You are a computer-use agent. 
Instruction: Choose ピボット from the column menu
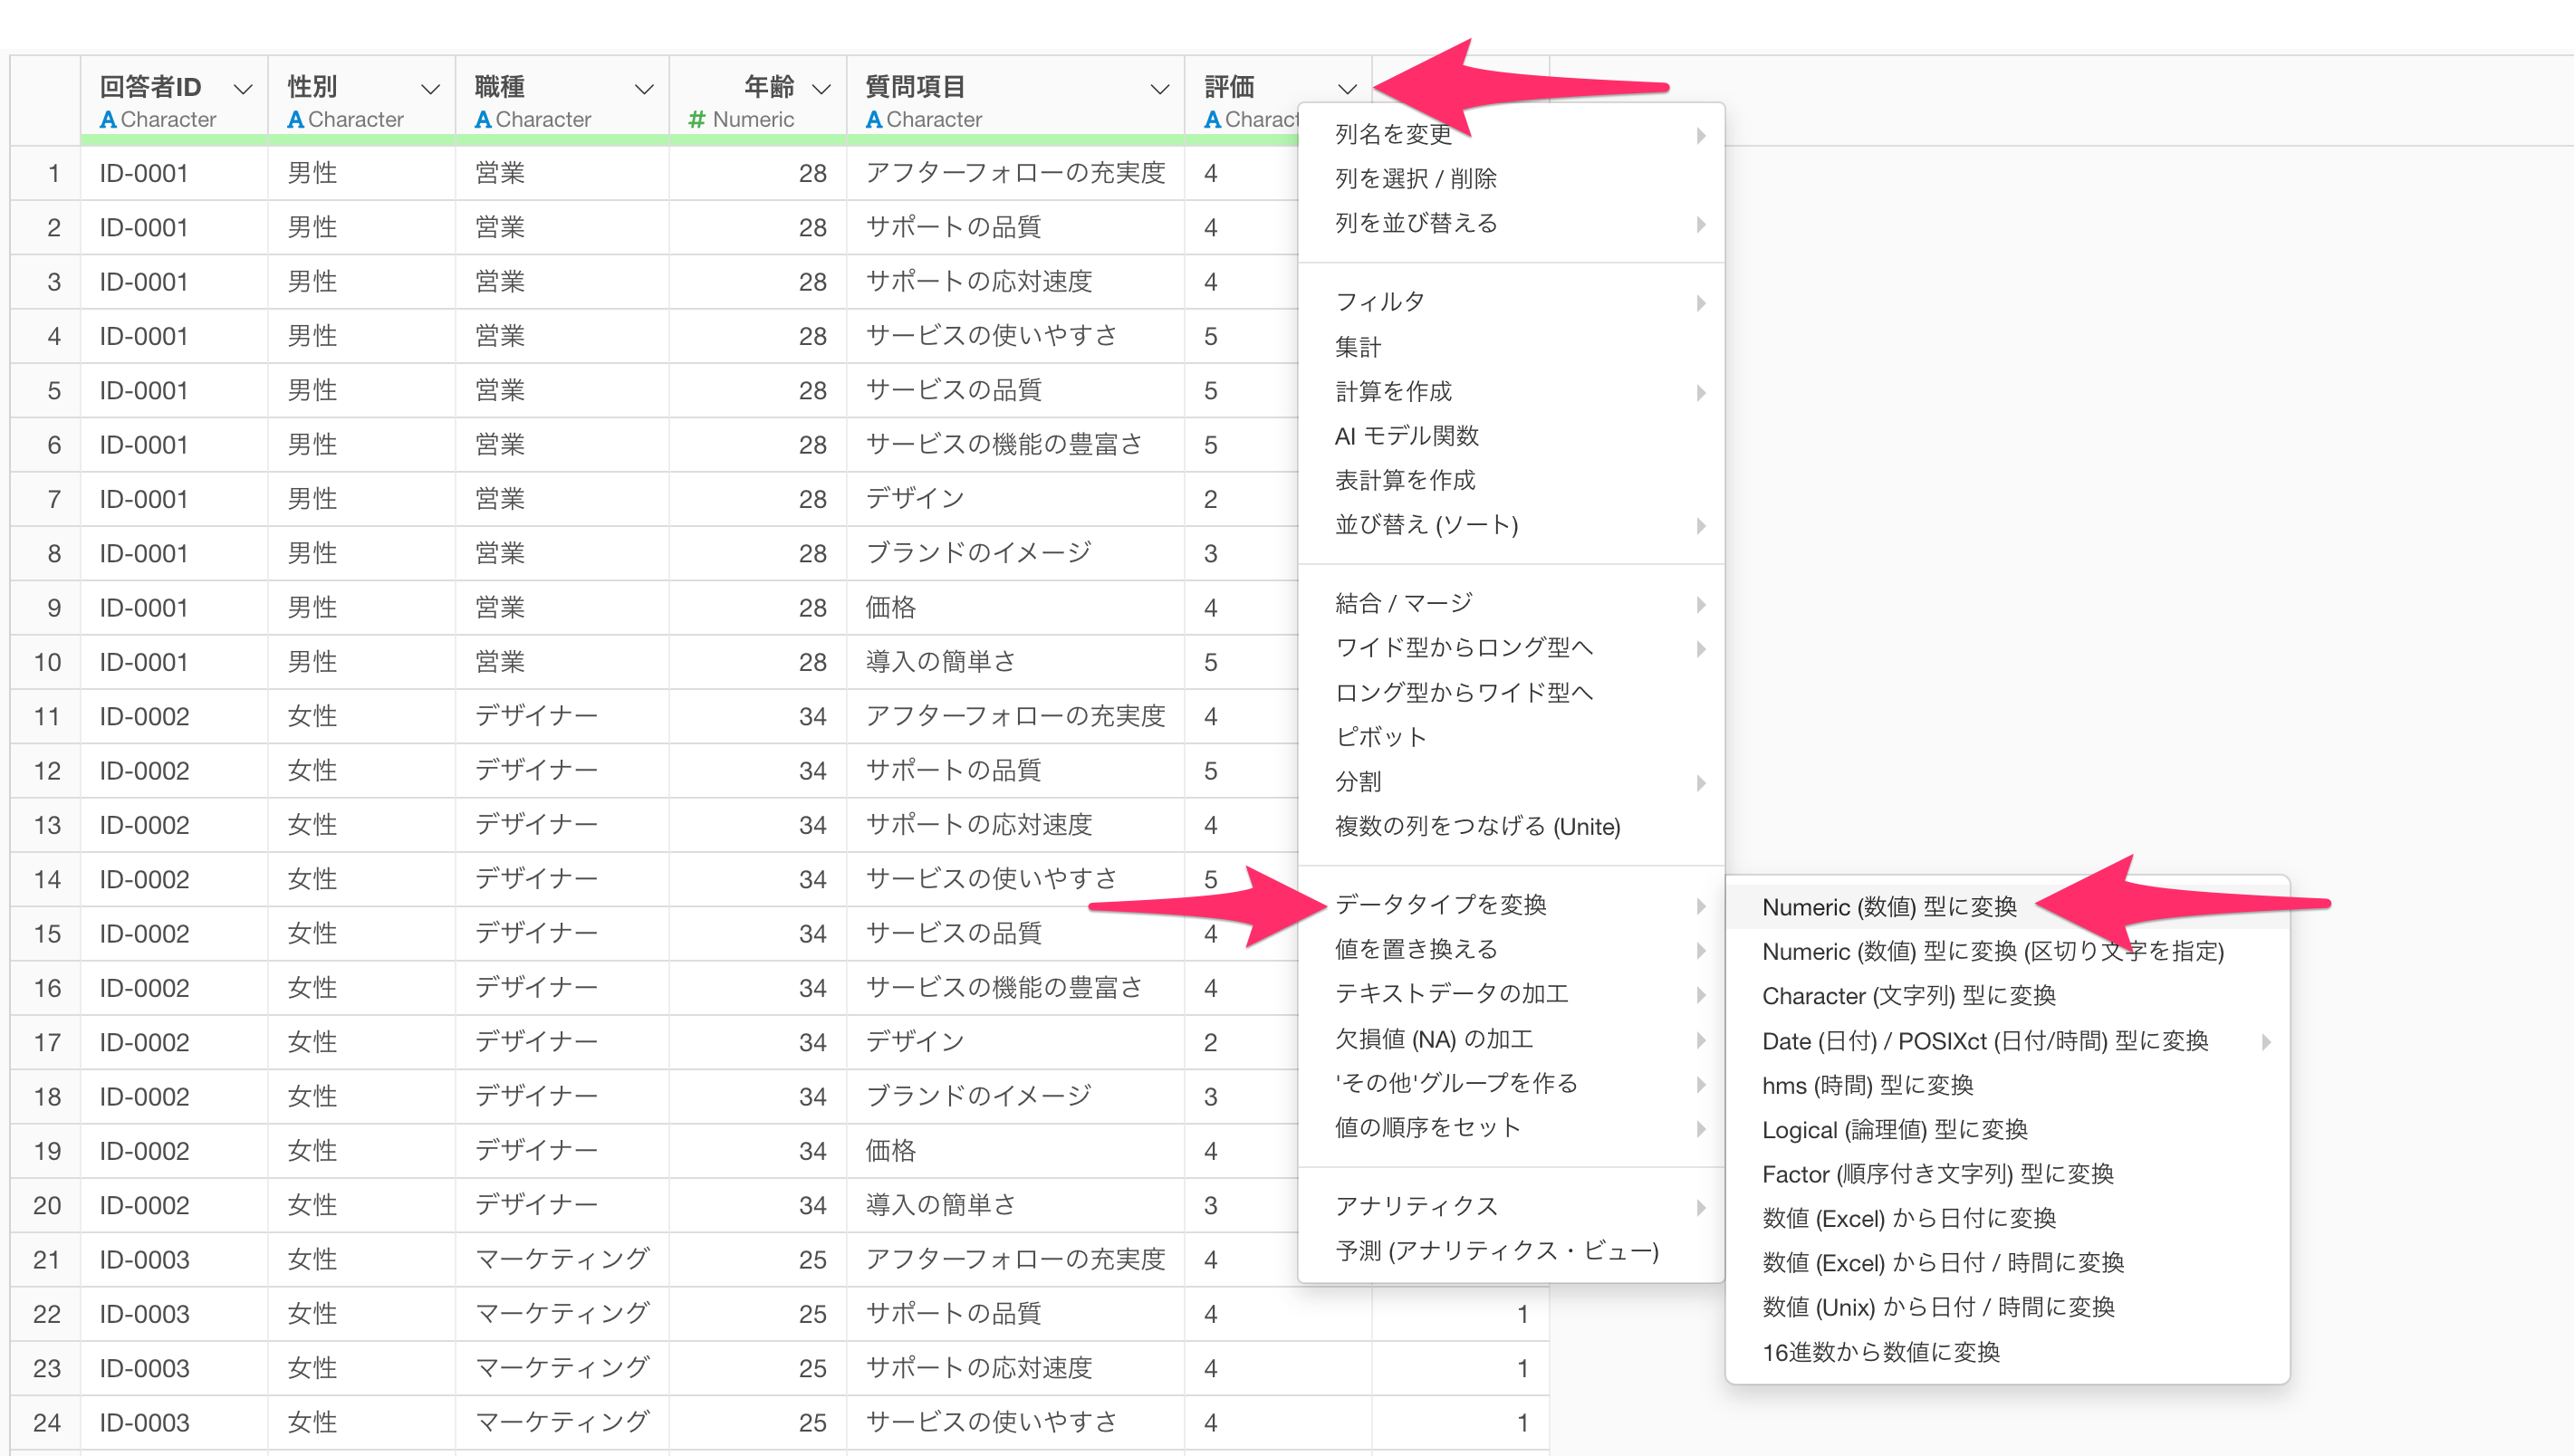tap(1380, 737)
